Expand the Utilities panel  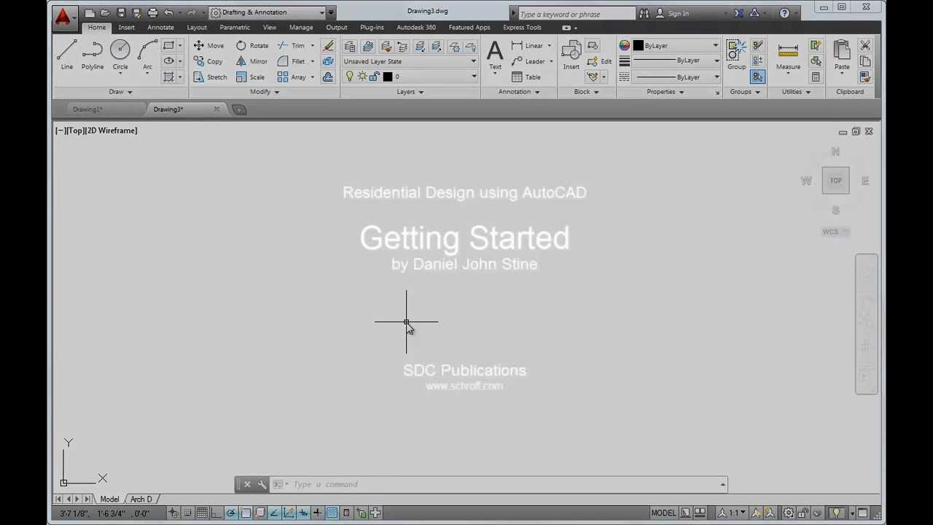(796, 92)
